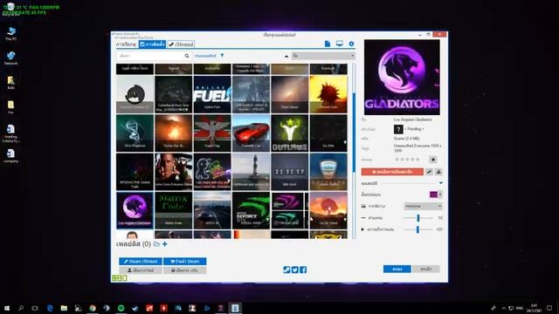Viewport: 559px width, 314px height.
Task: Open the This PC desktop icon
Action: (x=11, y=34)
